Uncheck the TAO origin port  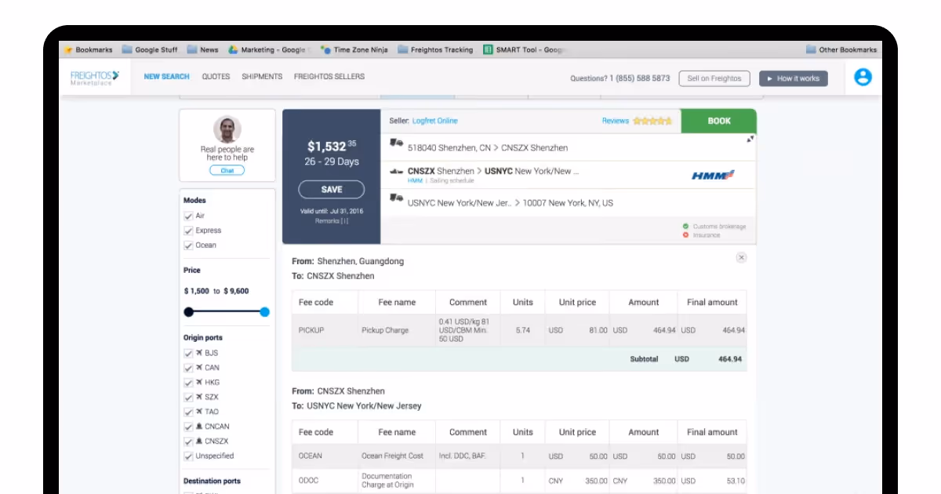188,412
